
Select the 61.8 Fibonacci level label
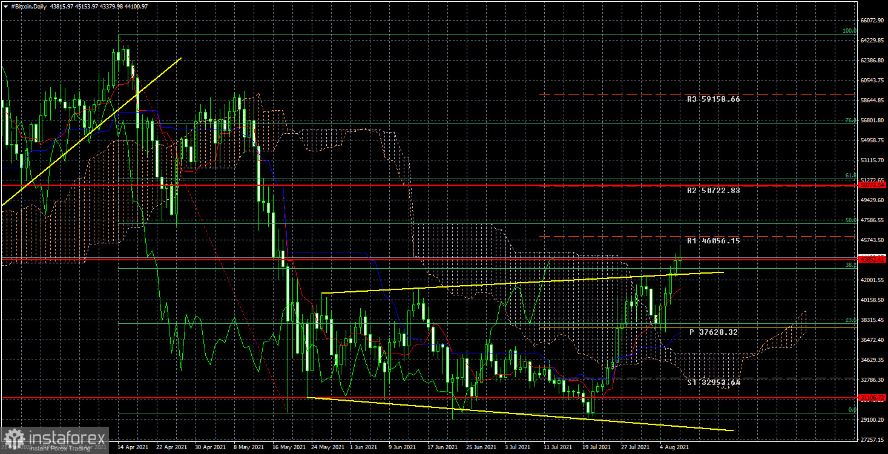click(851, 176)
